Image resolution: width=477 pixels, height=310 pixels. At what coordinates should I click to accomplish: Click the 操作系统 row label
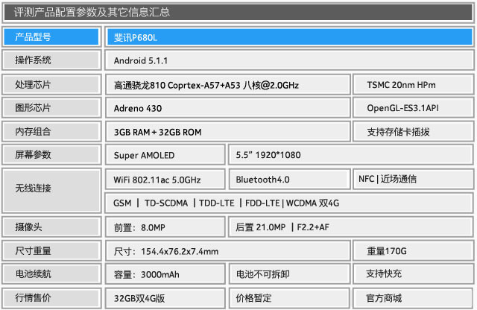point(50,60)
